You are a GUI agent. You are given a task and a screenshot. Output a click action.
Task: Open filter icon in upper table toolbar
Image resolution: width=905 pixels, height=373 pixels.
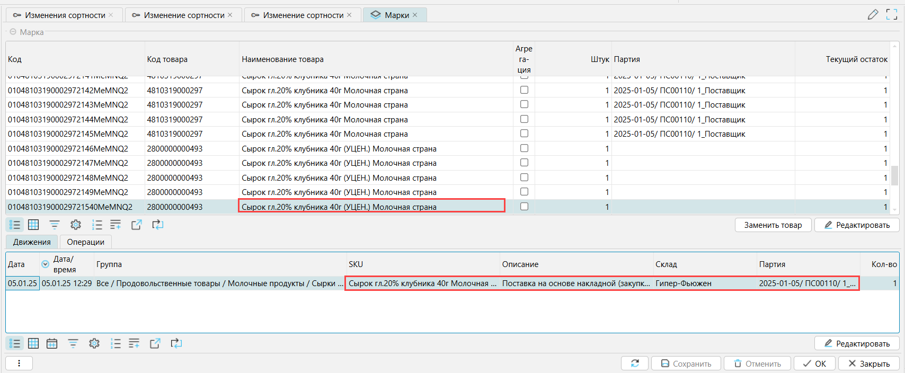[55, 225]
